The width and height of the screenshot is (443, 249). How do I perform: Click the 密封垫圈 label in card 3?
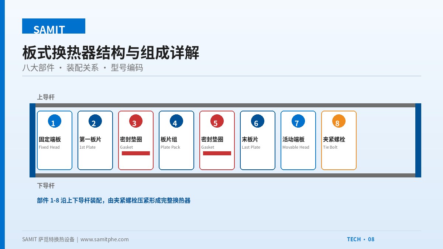[x=131, y=139]
